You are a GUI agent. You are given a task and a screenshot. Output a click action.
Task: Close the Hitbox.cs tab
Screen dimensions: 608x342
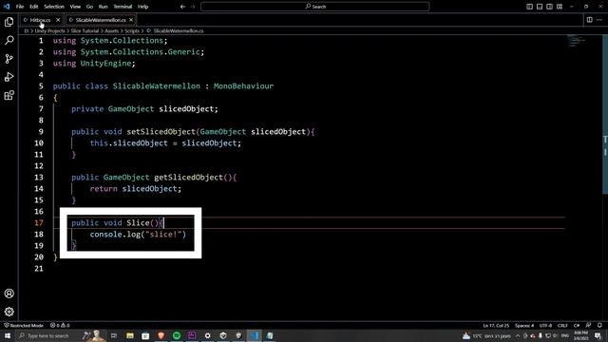58,20
